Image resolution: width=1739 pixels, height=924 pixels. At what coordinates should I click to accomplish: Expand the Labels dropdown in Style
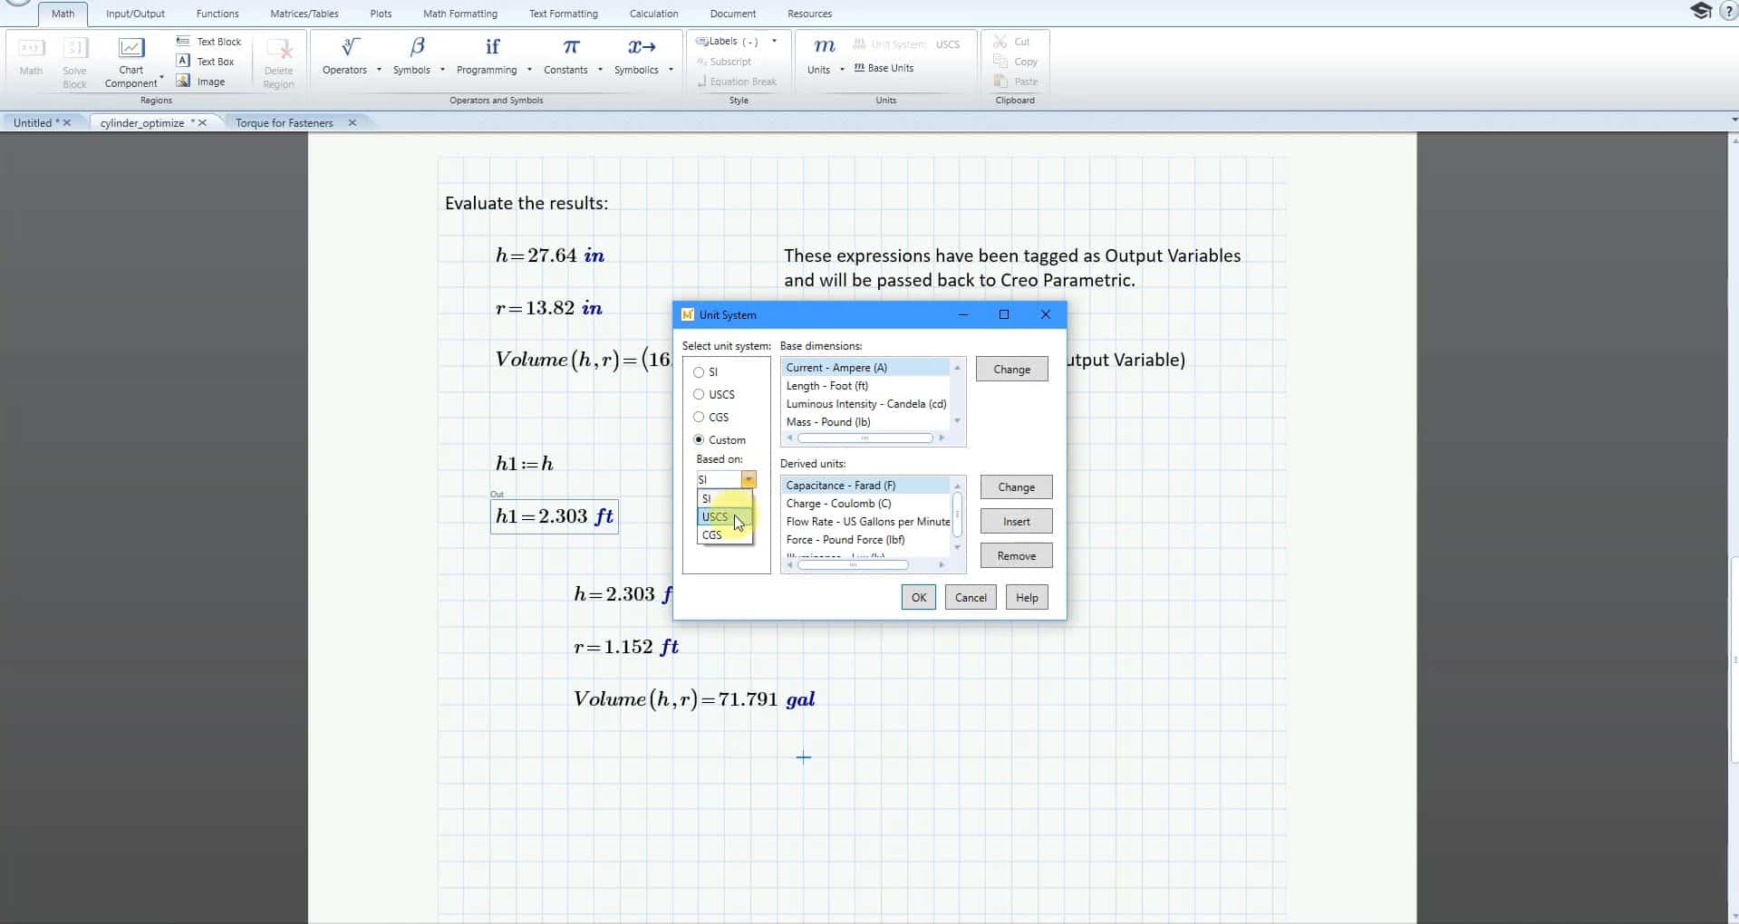pyautogui.click(x=774, y=42)
